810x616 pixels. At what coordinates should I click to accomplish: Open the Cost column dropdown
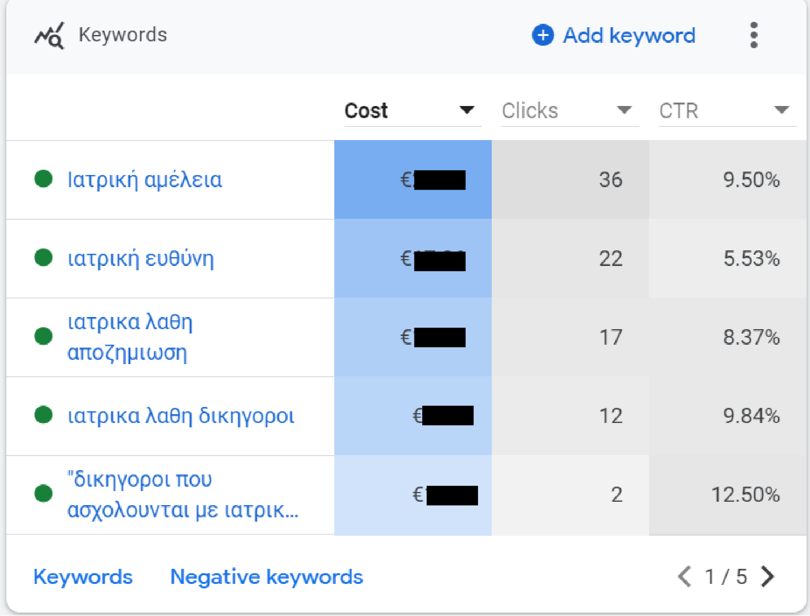(466, 110)
